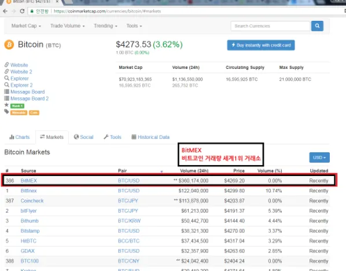Click the browser forward arrow

point(14,11)
